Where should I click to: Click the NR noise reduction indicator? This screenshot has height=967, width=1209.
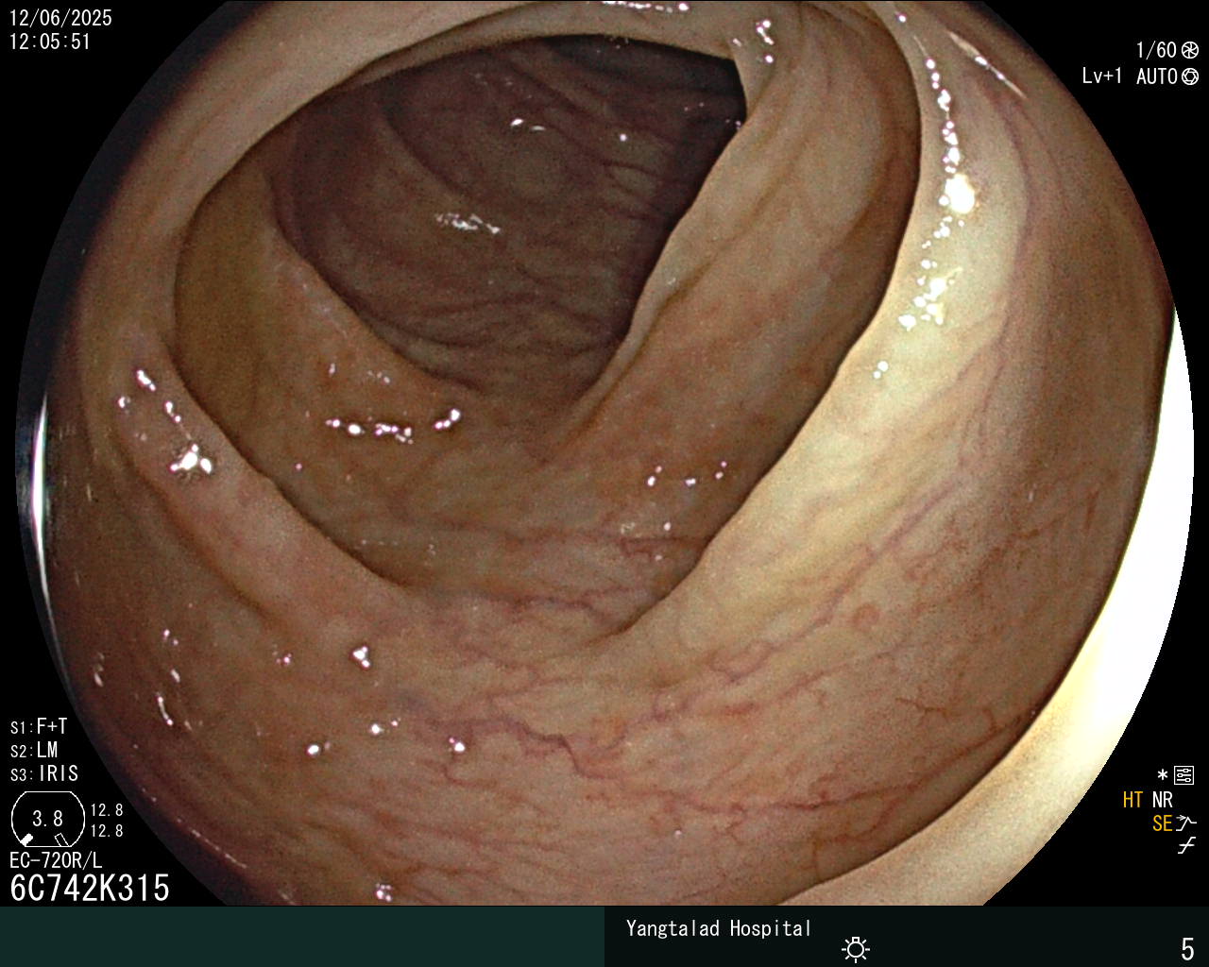[1162, 800]
